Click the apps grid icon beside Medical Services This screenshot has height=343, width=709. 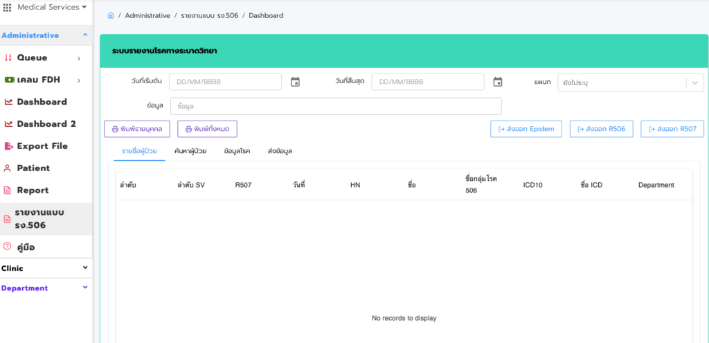[7, 7]
